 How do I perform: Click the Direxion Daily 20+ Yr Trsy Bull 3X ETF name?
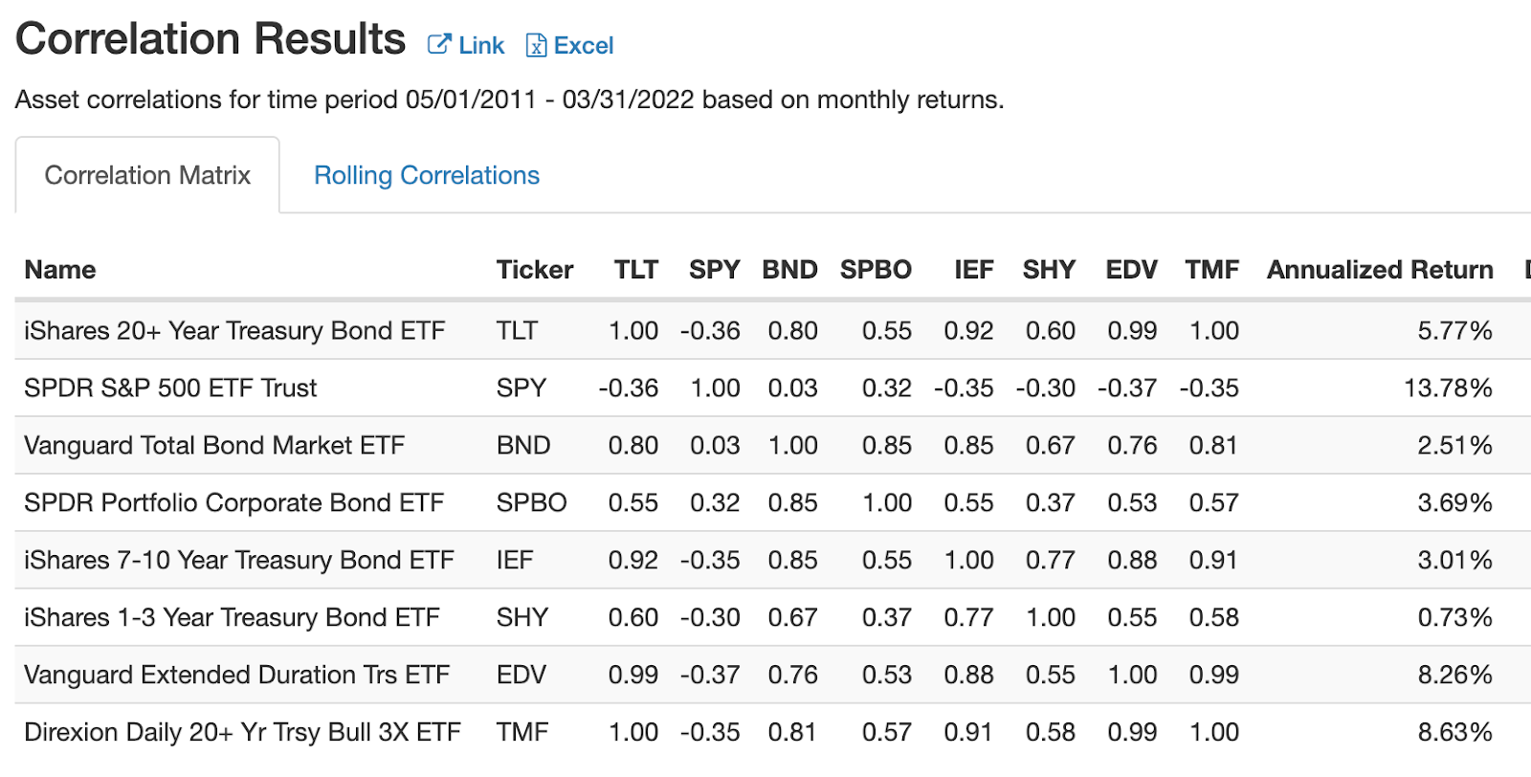(x=242, y=733)
